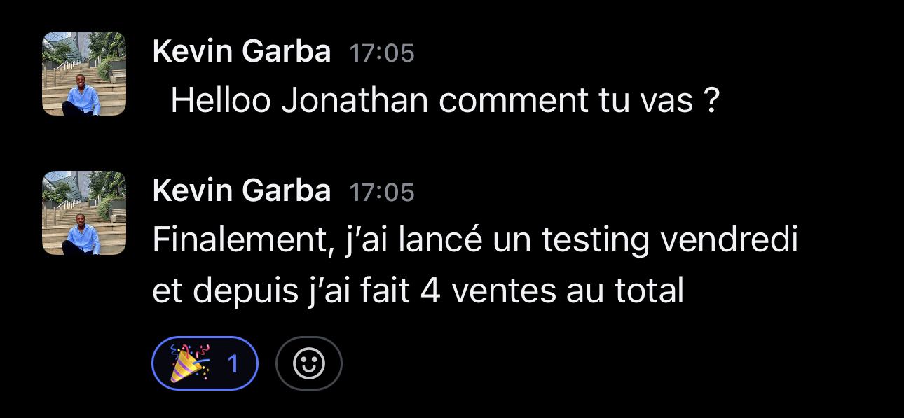Click the 17:05 timestamp of the first message
Viewport: 904px width, 418px height.
(382, 53)
